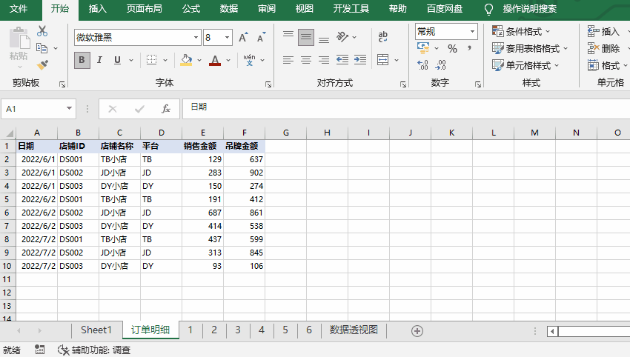
Task: Open Format as Table (套用表格格式) menu
Action: pos(530,49)
